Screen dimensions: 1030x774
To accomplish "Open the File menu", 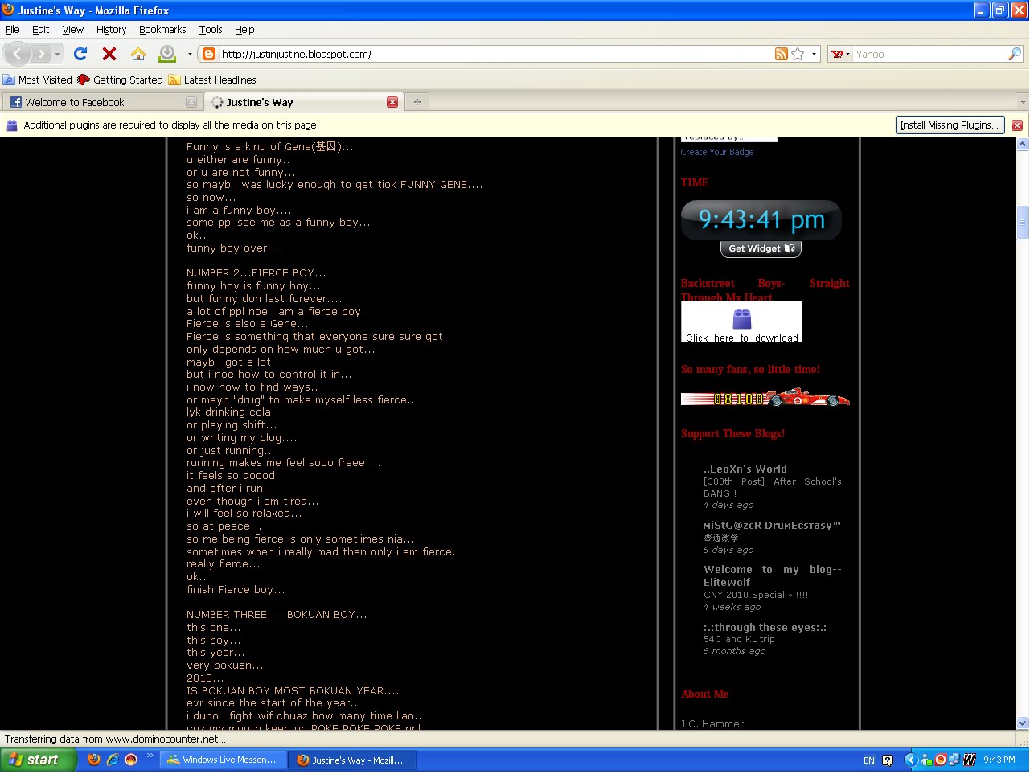I will 13,29.
